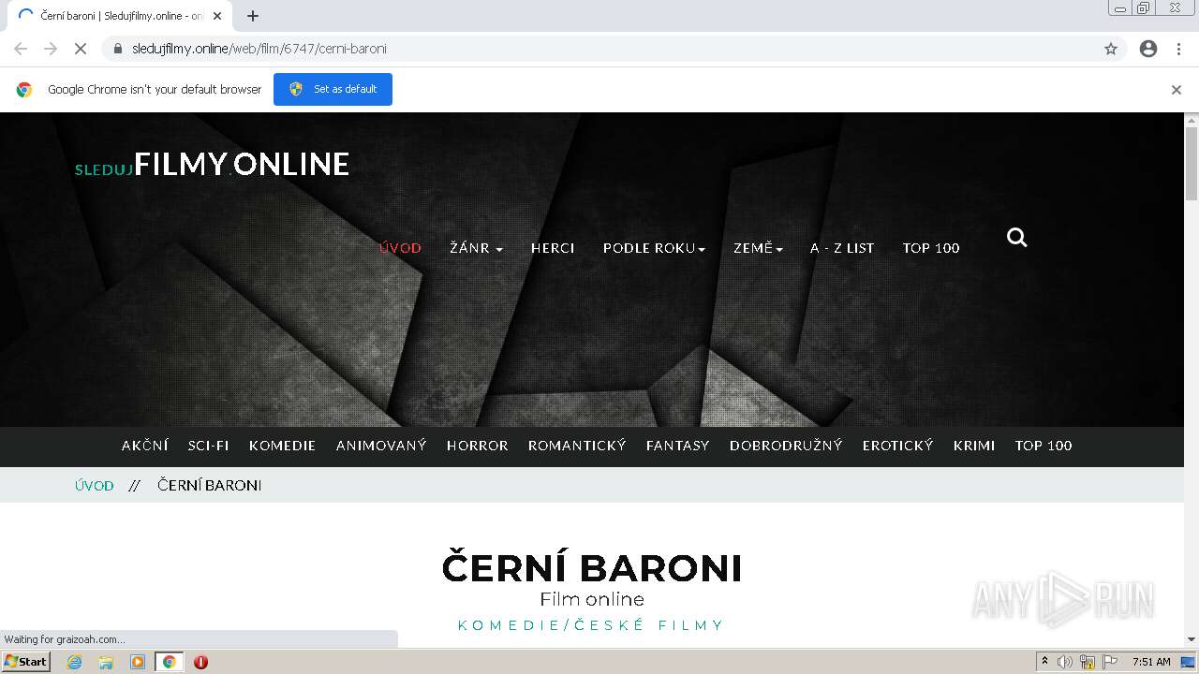This screenshot has height=674, width=1199.
Task: Select the KRIMI genre link
Action: 974,446
